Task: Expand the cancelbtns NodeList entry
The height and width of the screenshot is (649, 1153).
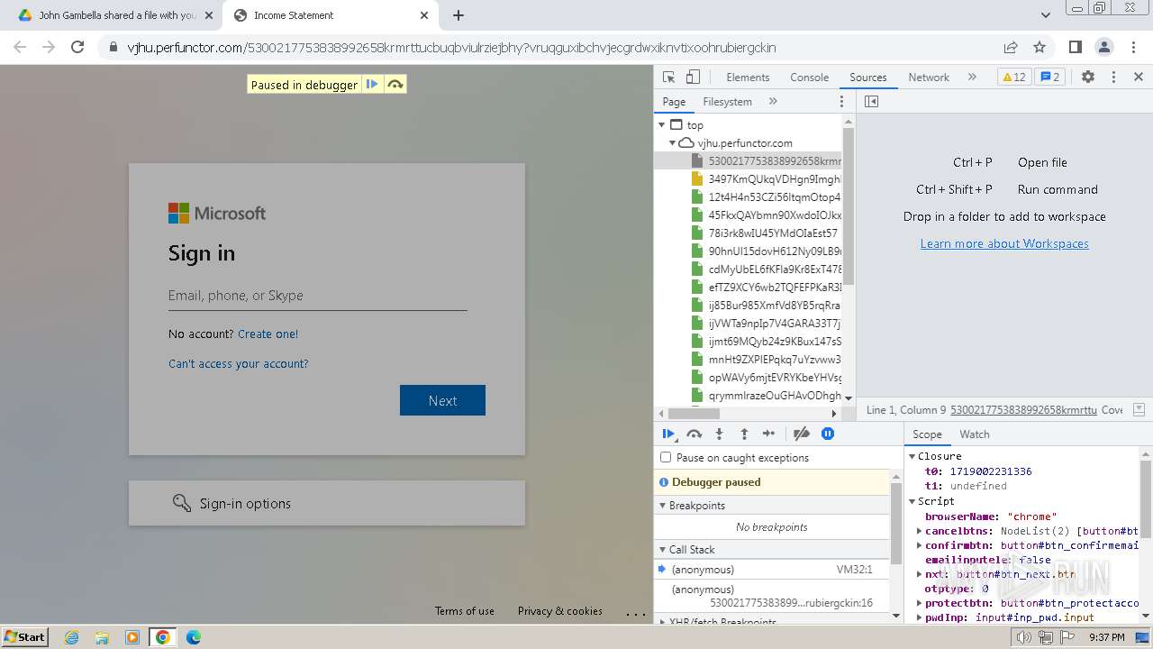Action: 920,532
